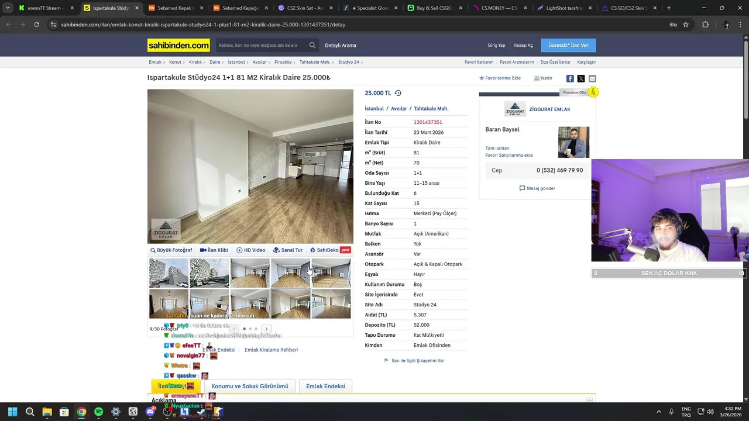Click Emlak breadcrumb link
This screenshot has height=421, width=749.
(x=155, y=62)
